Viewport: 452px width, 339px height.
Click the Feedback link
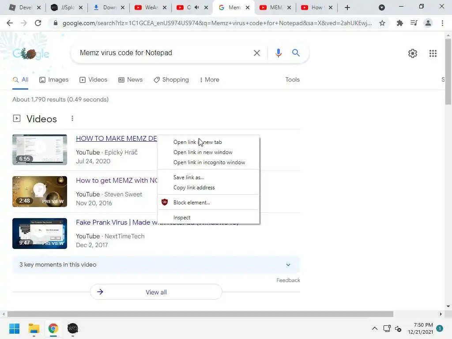click(288, 280)
